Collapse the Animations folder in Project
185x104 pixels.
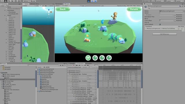[2, 88]
